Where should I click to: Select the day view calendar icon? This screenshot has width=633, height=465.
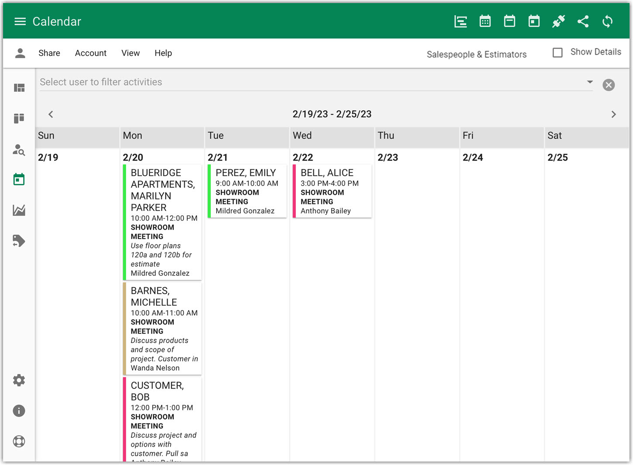tap(534, 21)
